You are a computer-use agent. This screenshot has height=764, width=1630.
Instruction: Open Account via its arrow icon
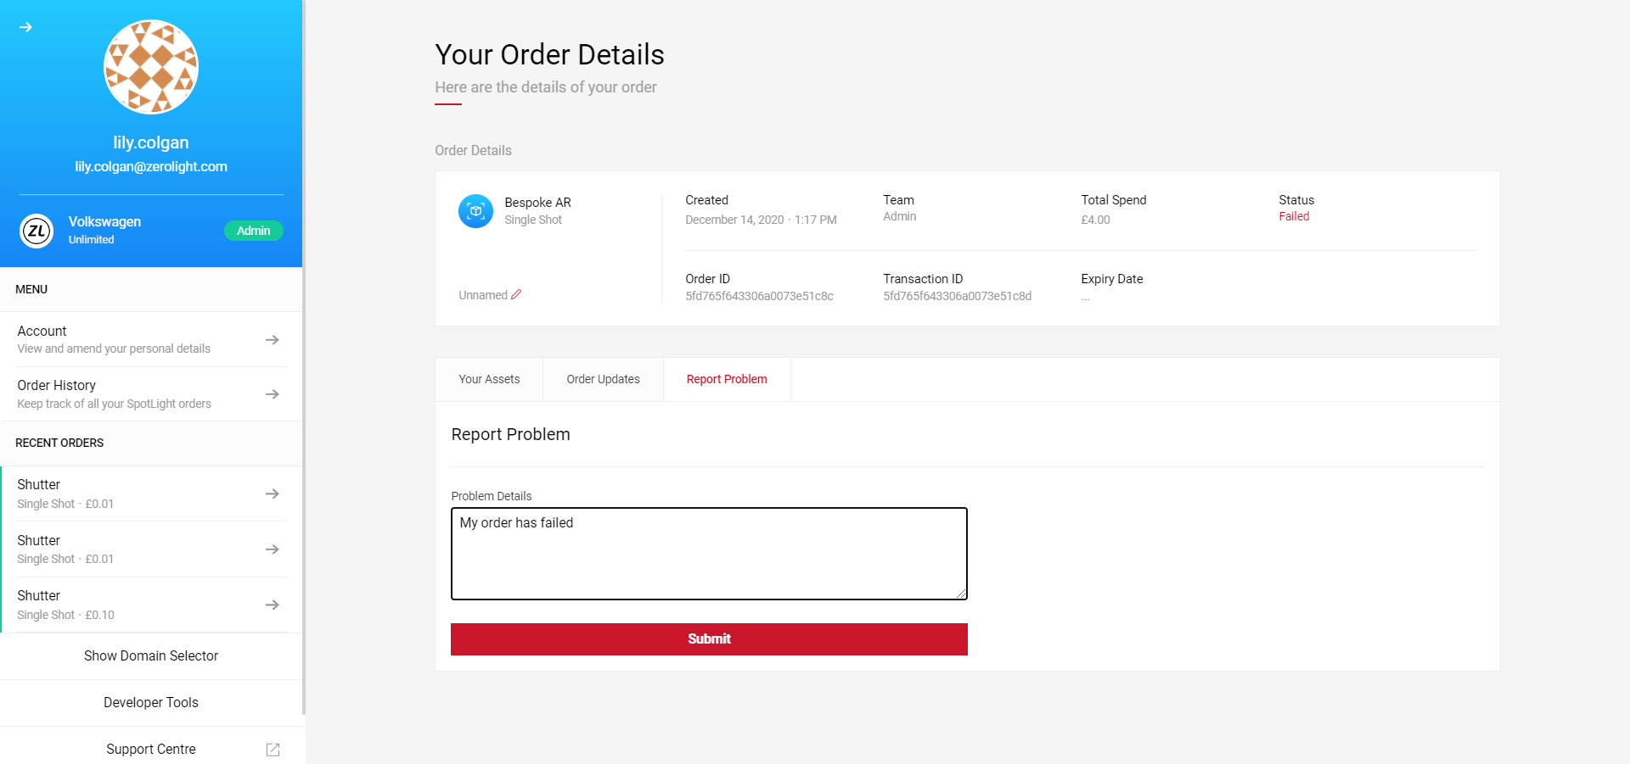point(273,340)
